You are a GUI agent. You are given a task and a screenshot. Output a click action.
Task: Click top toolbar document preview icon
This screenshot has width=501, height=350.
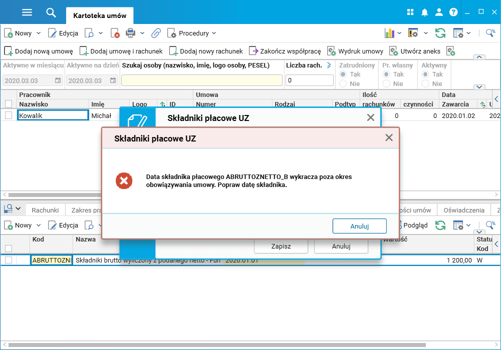tap(89, 33)
